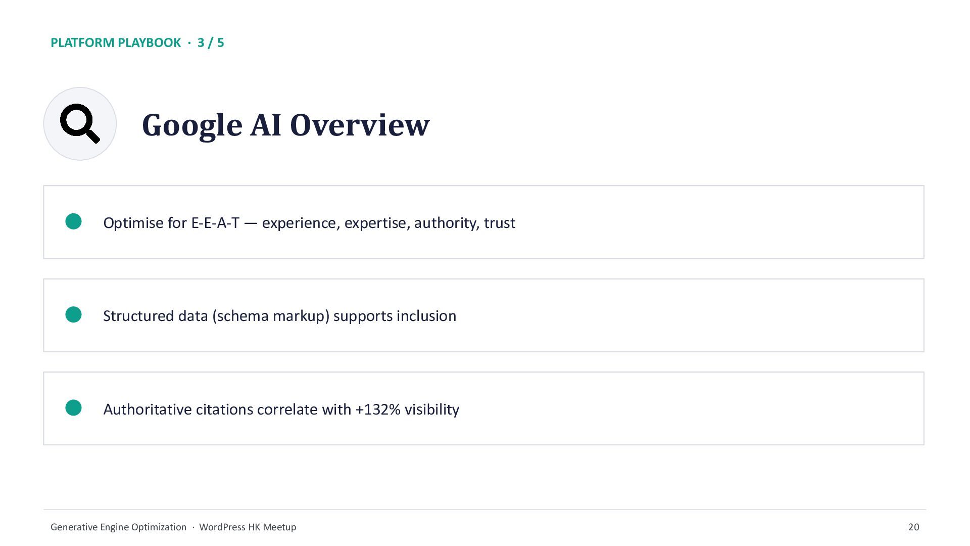Screen dimensions: 970x546
Task: Click the third bullet card box
Action: pos(483,408)
